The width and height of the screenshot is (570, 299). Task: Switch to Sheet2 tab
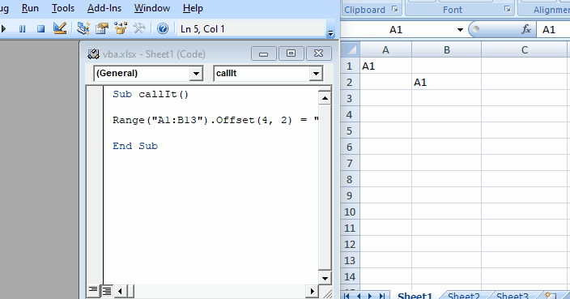463,296
